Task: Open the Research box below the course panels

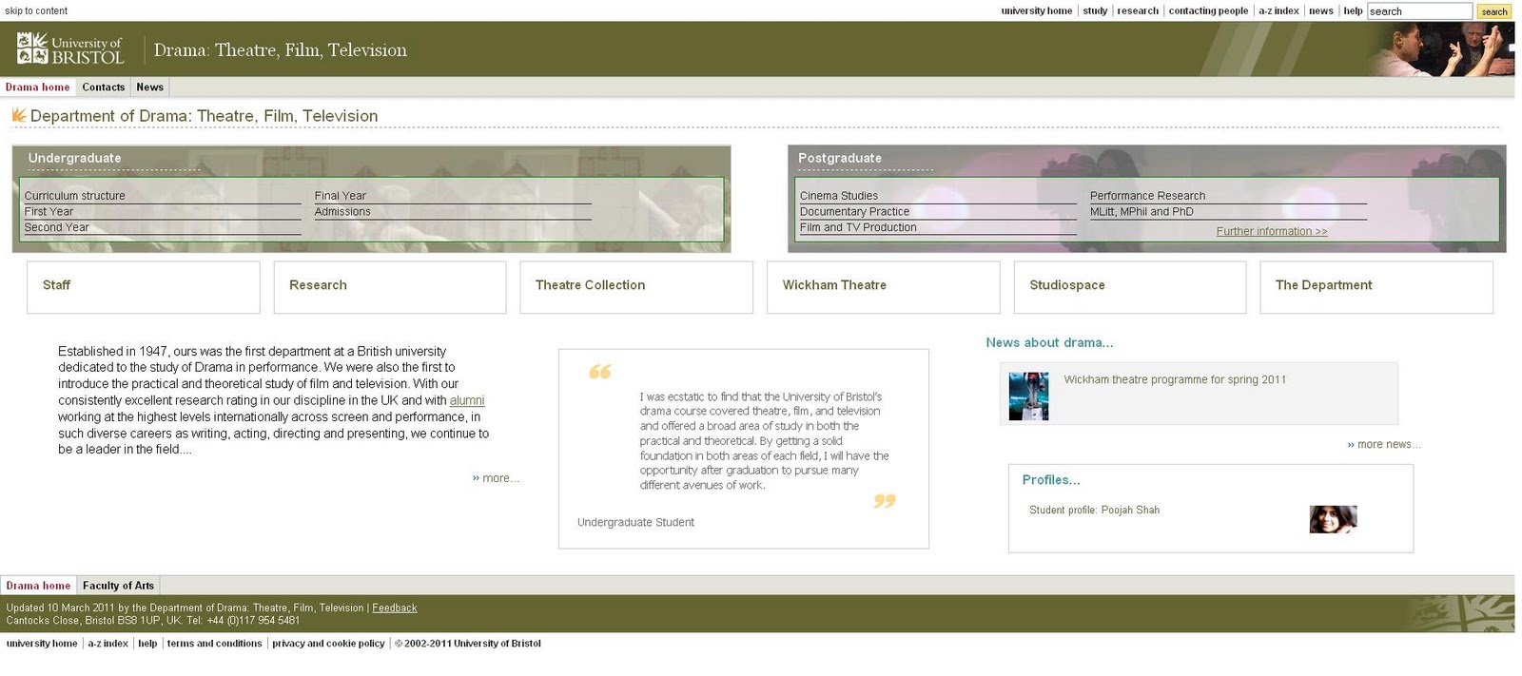Action: point(390,287)
